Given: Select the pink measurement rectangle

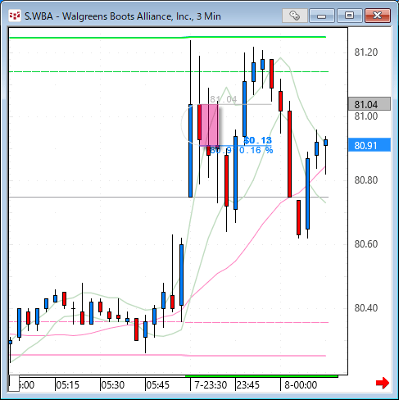Looking at the screenshot, I should click(x=210, y=125).
